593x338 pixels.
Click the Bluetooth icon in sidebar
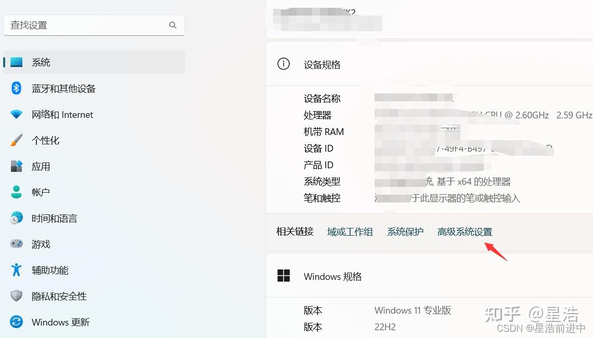point(16,88)
